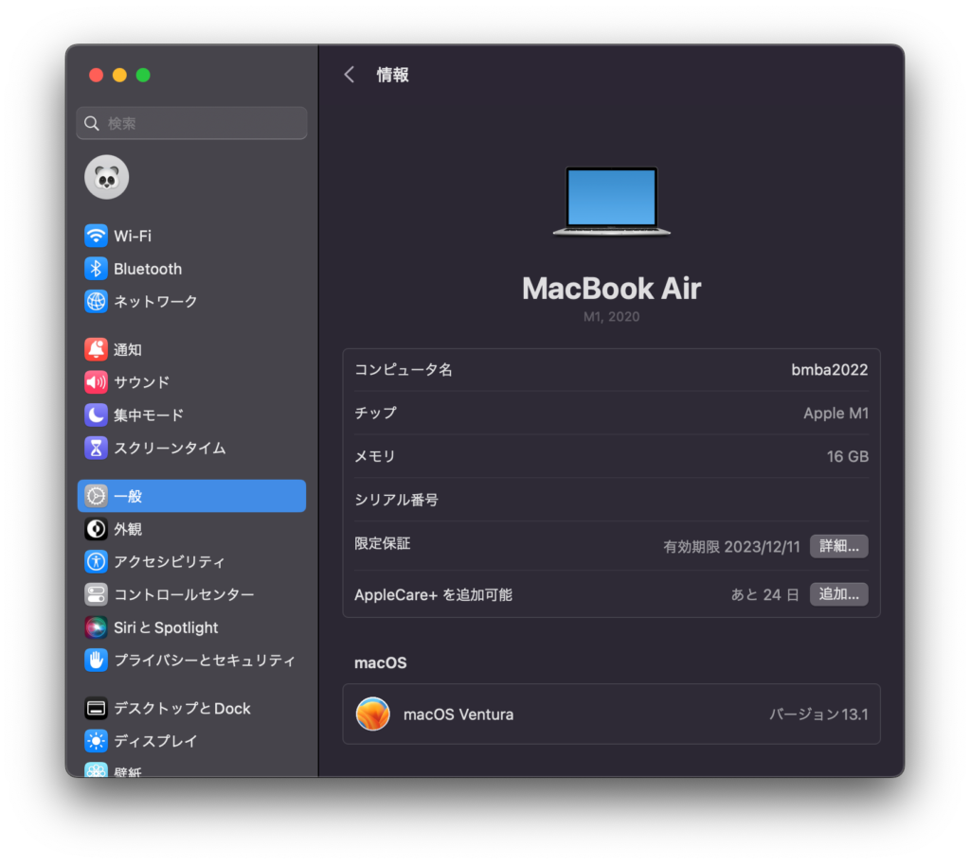The image size is (970, 864).
Task: Open the Wi-Fi settings label
Action: pos(133,236)
